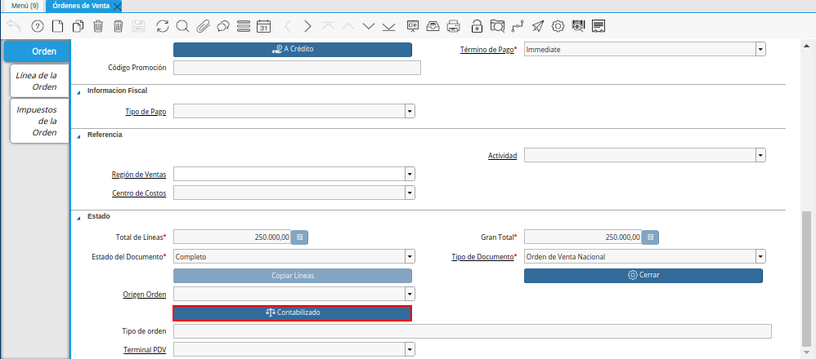Click the Undo changes arrow icon
The image size is (816, 359).
[14, 26]
